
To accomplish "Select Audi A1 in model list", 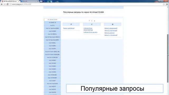I will 52,25.
